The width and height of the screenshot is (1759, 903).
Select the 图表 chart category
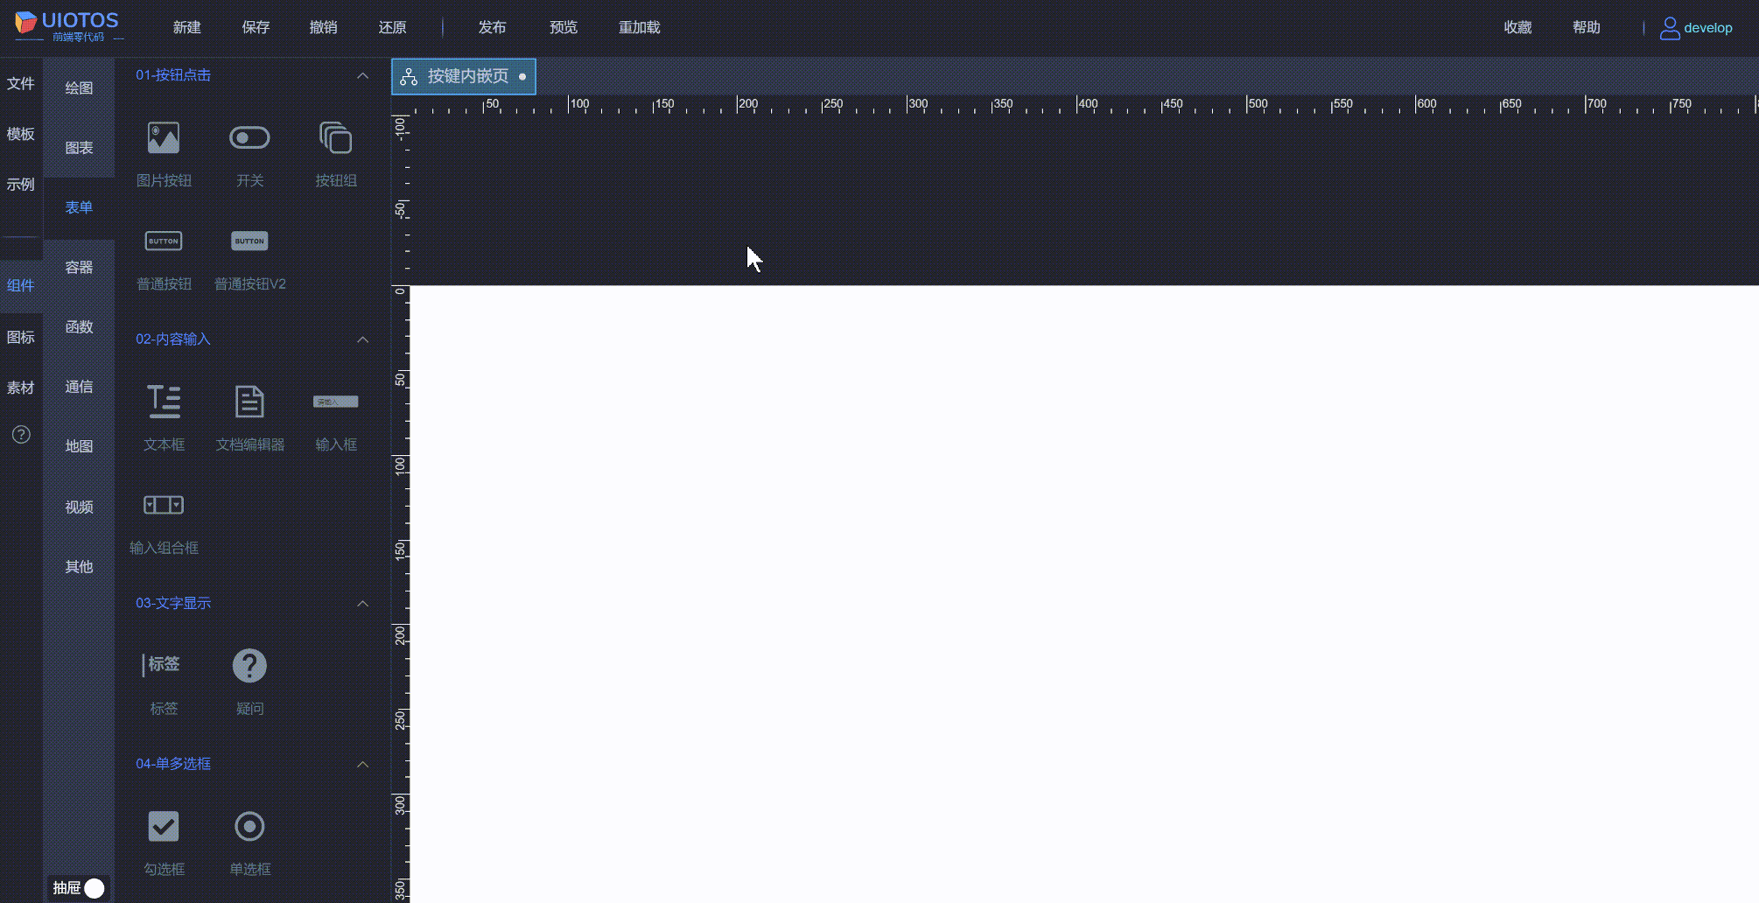79,148
